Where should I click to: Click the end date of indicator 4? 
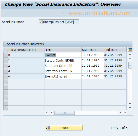[x=115, y=76]
